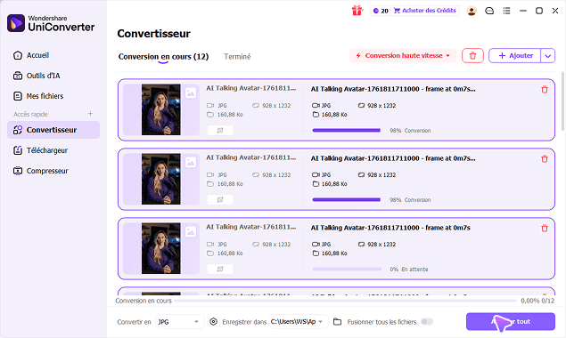Viewport: 566px width, 338px height.
Task: Click the second item's 98% progress bar
Action: 347,199
